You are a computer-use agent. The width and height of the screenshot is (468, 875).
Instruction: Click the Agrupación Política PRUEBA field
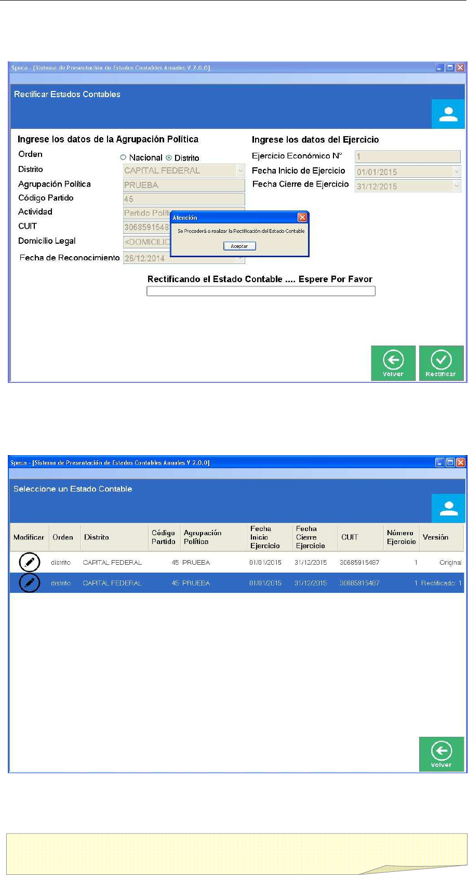click(184, 185)
